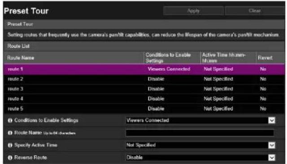Click into the Route Name input field
This screenshot has width=287, height=164.
200,133
